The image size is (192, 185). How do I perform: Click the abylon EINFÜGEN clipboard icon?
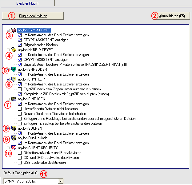pos(14,99)
